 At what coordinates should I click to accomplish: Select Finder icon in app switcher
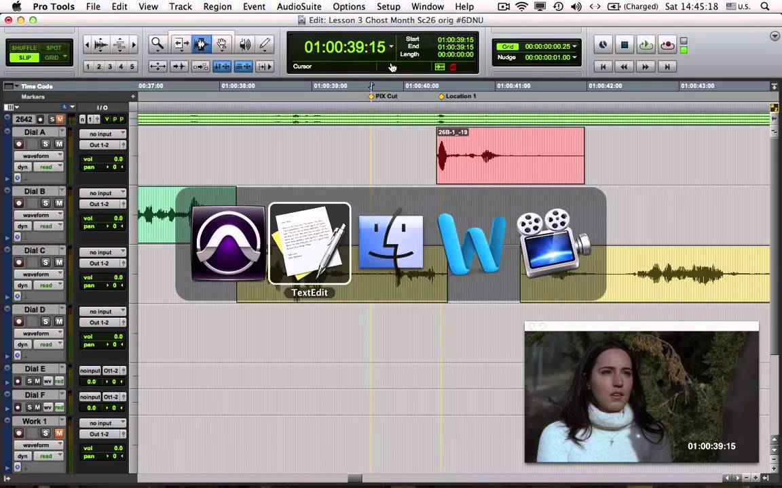[x=391, y=243]
